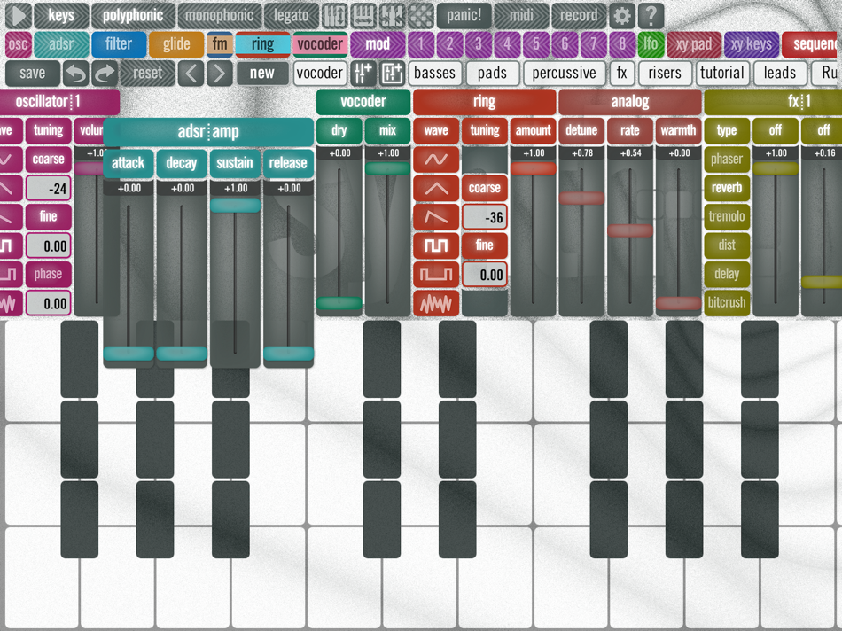Choose the noise waveform in the ring panel
The height and width of the screenshot is (631, 842).
436,304
